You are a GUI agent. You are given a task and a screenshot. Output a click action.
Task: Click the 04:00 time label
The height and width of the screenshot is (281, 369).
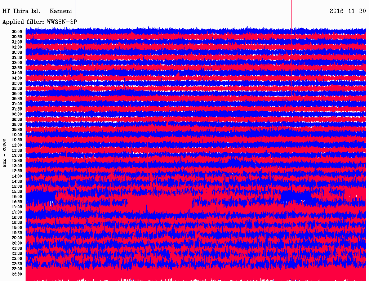pos(17,73)
